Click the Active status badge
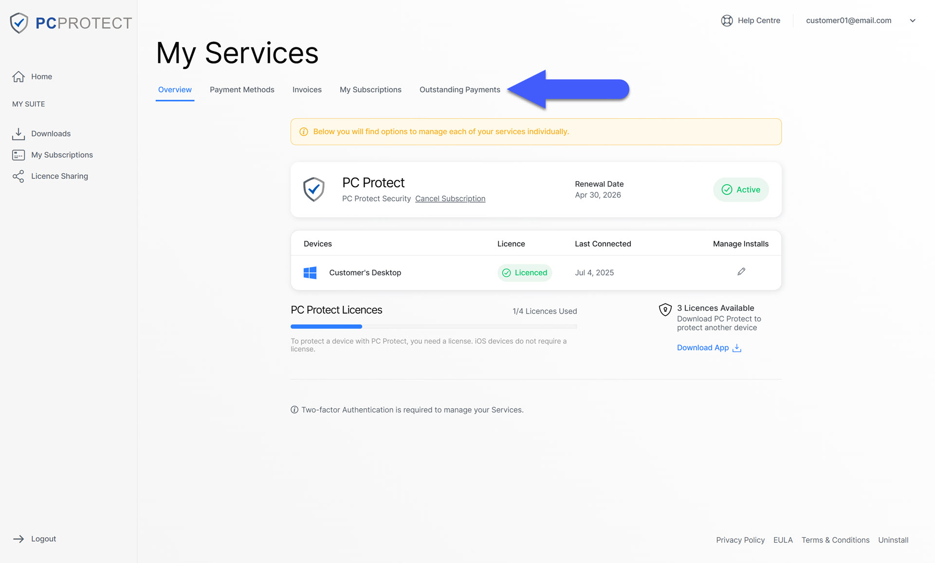 [741, 189]
